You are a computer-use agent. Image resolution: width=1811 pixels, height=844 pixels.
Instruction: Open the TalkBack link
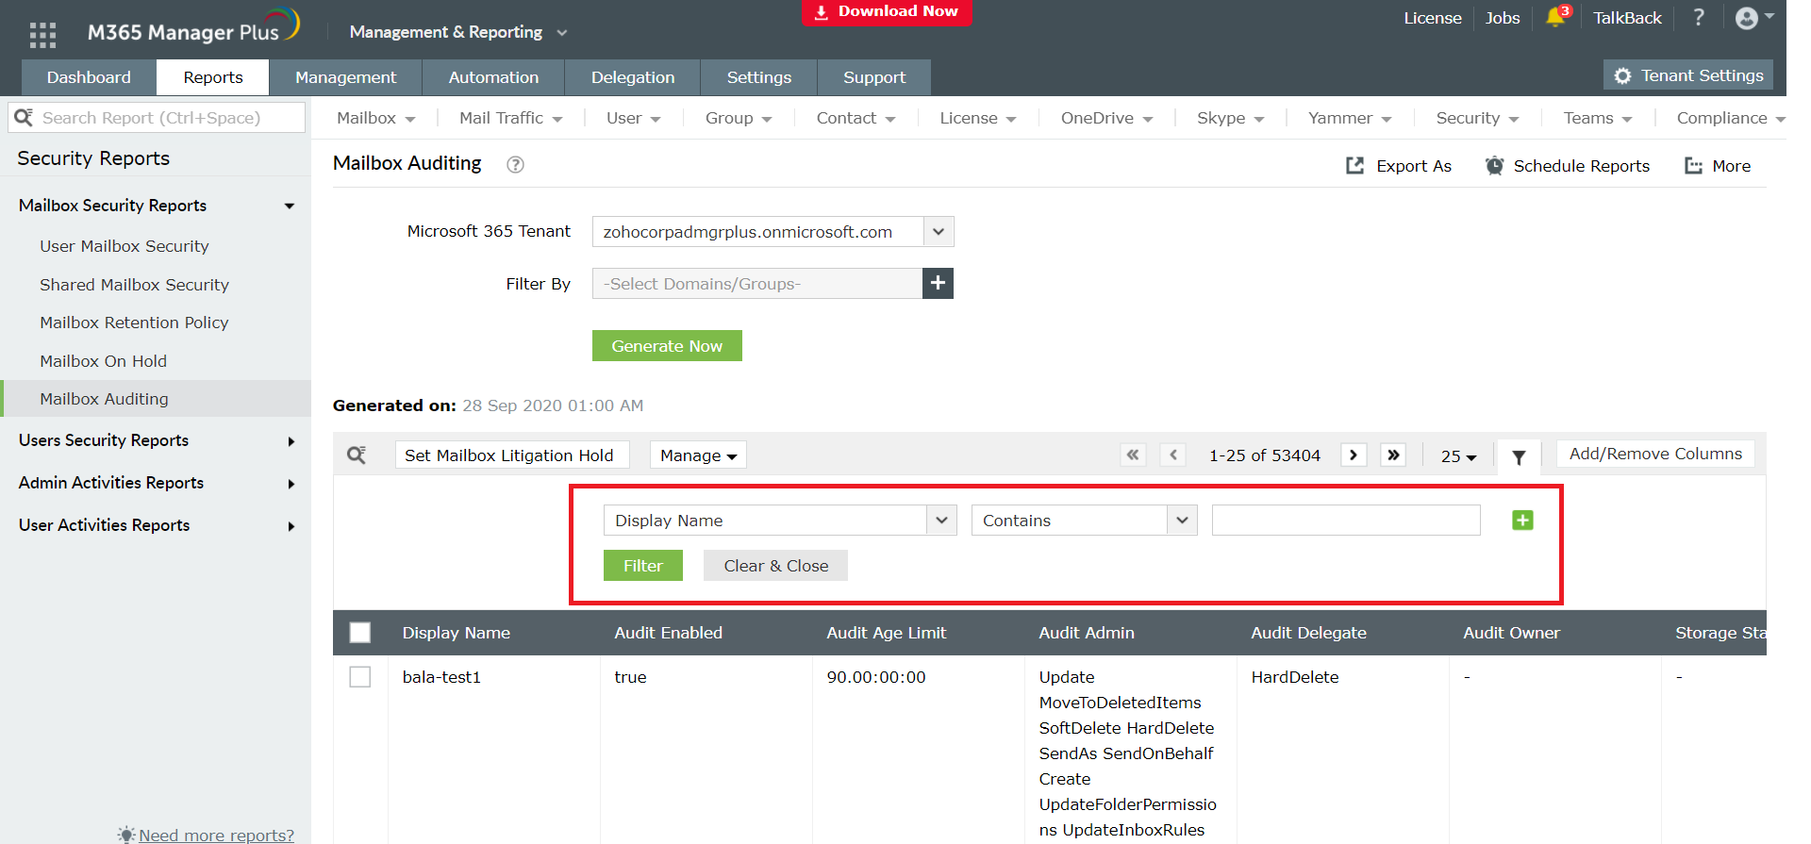[1628, 18]
